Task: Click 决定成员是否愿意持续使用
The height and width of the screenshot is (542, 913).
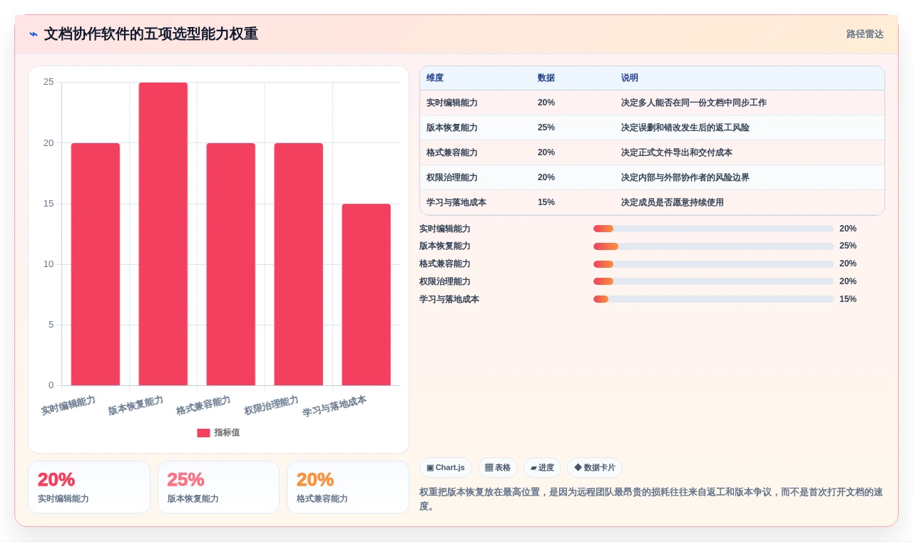Action: (x=673, y=203)
